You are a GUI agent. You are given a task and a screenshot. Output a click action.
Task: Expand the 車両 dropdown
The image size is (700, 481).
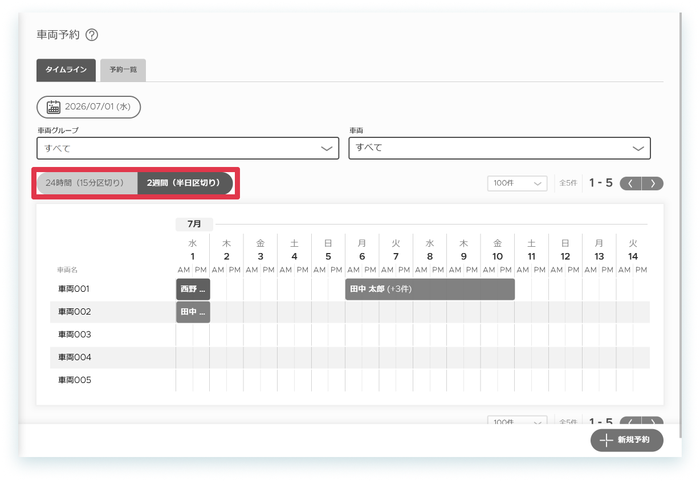[x=499, y=148]
